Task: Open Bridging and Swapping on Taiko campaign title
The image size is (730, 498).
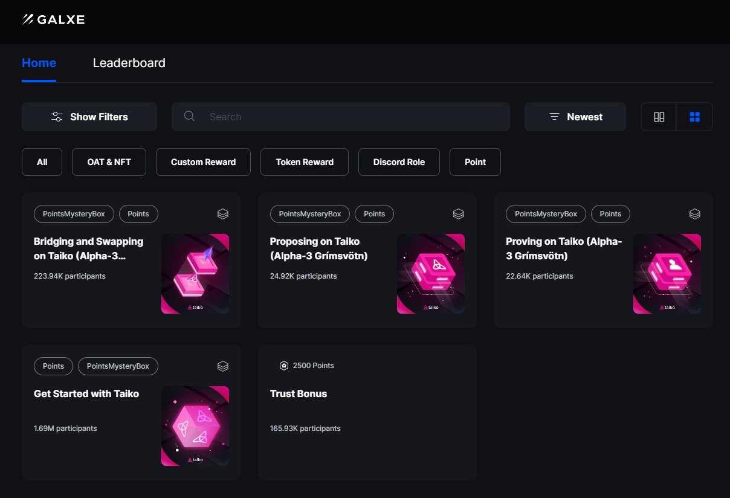Action: (89, 248)
